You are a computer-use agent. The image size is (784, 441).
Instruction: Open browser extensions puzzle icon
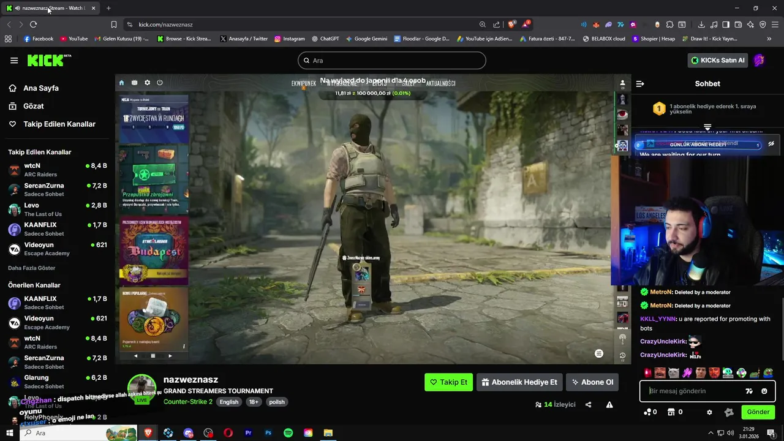669,24
